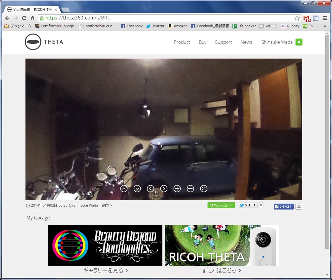Viewport: 332px width, 280px height.
Task: Click the 削除 delete link below the photo
Action: [x=107, y=205]
